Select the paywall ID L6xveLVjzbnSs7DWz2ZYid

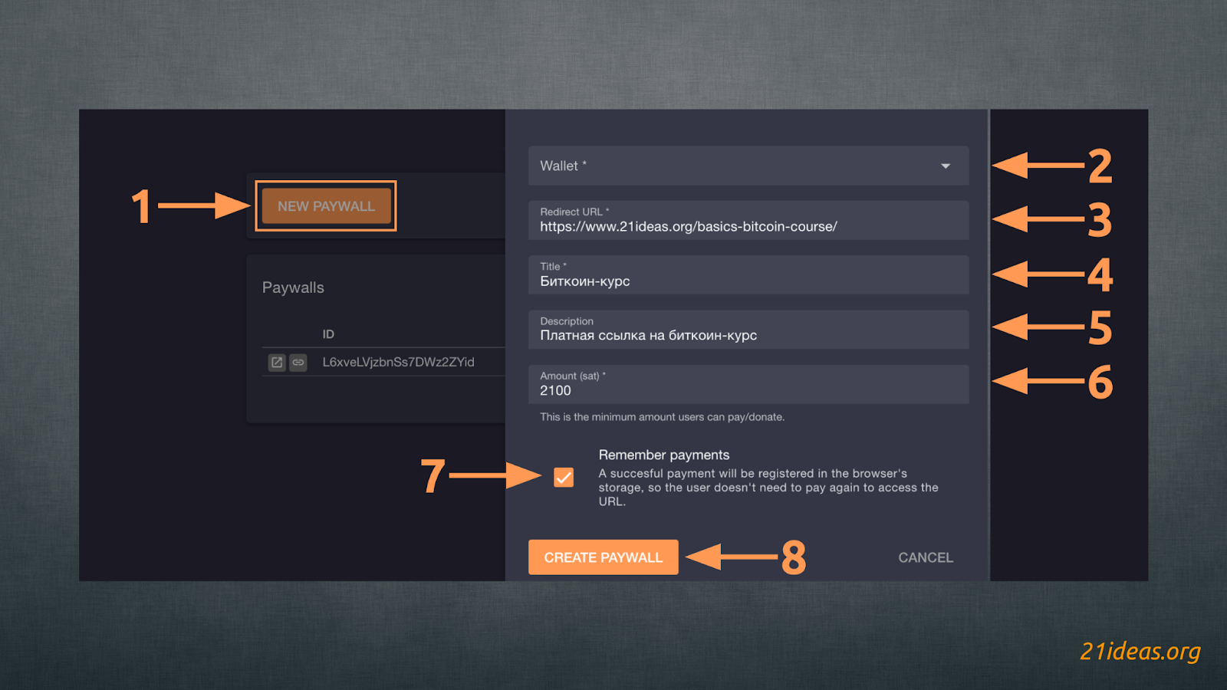398,362
